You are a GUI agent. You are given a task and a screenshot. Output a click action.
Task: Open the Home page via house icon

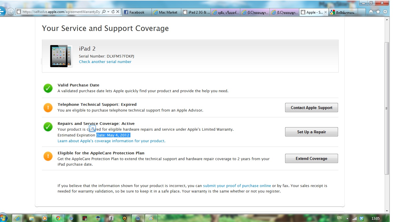371,12
